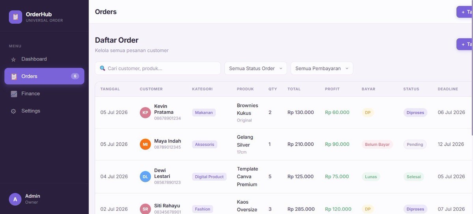This screenshot has height=214, width=473.
Task: Click the Orders clipboard icon in sidebar
Action: (x=14, y=76)
